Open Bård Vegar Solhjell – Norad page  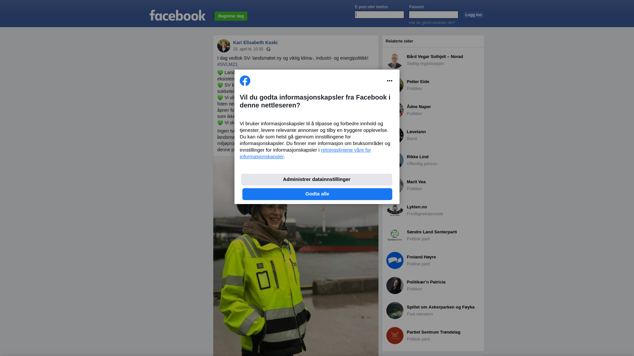pyautogui.click(x=435, y=57)
